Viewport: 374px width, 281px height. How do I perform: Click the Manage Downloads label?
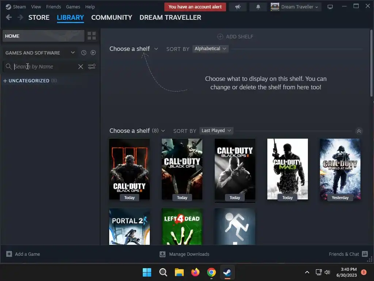click(189, 254)
